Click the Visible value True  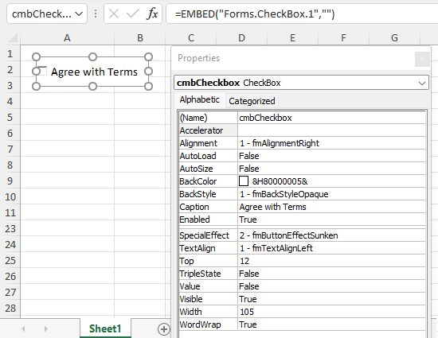(x=331, y=299)
